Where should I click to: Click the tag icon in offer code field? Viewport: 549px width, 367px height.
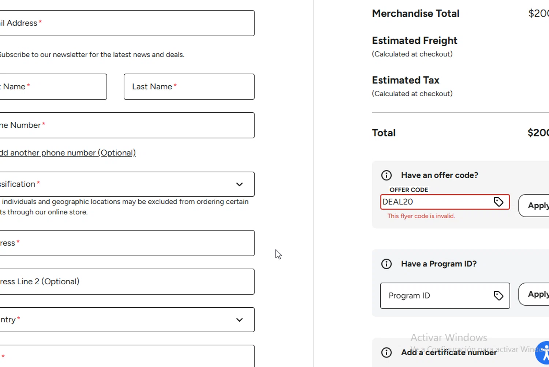[x=498, y=202]
